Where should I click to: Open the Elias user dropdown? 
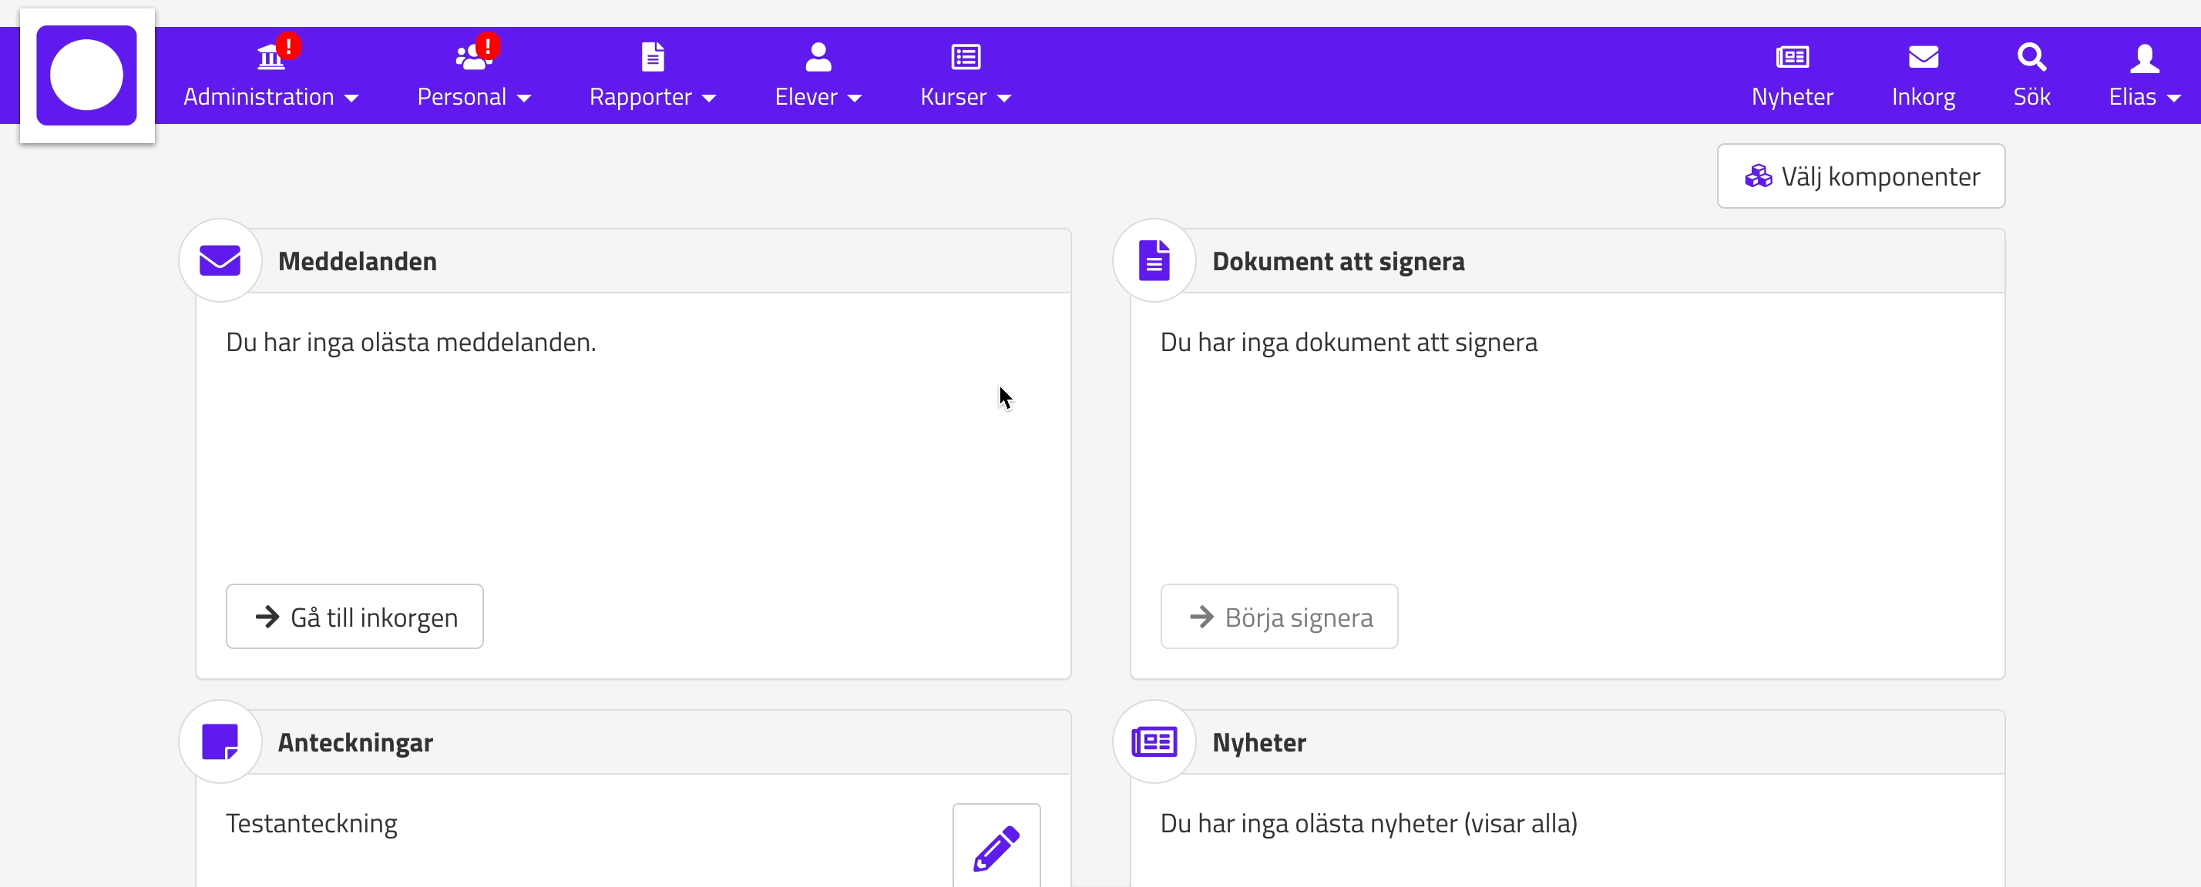[x=2144, y=97]
